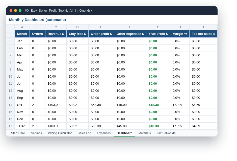
Task: Click the workbook file name in title bar
Action: coord(59,11)
